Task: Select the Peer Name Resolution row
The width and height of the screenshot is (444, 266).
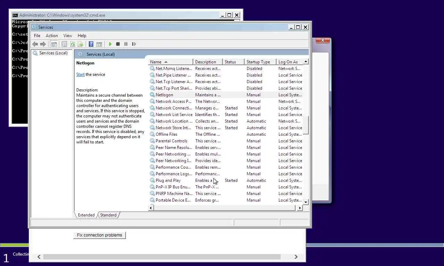Action: pyautogui.click(x=226, y=148)
